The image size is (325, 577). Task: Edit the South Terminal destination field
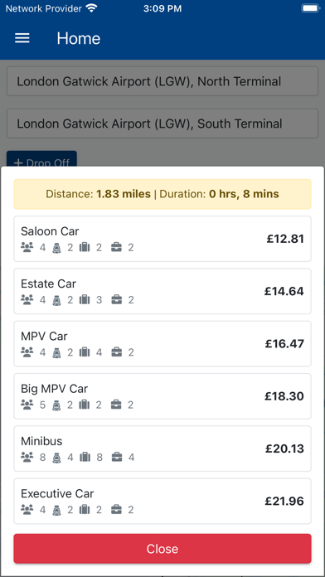[162, 124]
